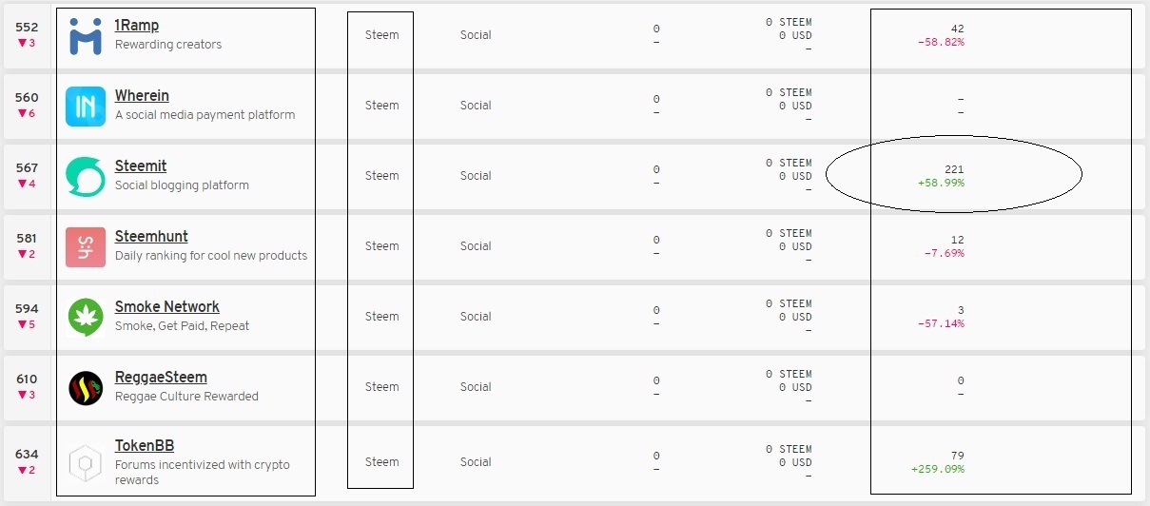Follow the Steemit title link
Image resolution: width=1150 pixels, height=506 pixels.
click(x=141, y=166)
